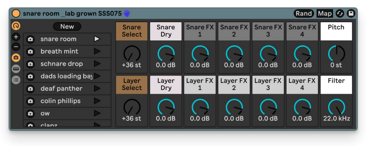Overwrite the breath mint variation snapshot icon
Viewport: 366px width, 146px height.
(30, 51)
